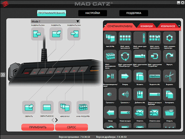Click the Версия прошивки - 7.0.30.53 text
The height and width of the screenshot is (139, 185).
pos(74,137)
